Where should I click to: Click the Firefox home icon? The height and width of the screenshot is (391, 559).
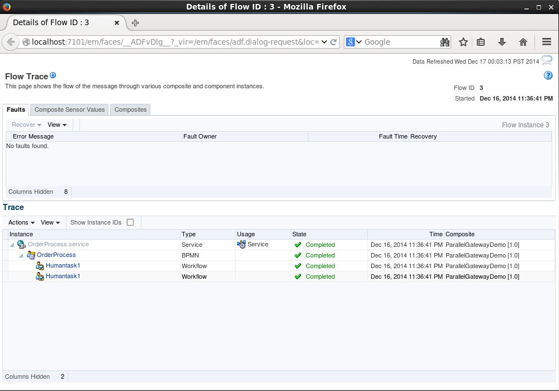[x=523, y=42]
